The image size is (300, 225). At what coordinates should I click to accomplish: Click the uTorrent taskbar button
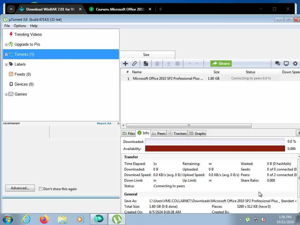[117, 219]
